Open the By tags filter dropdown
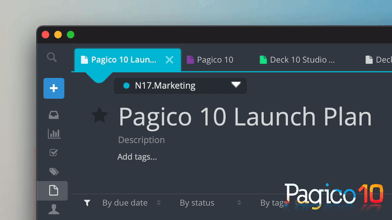Viewport: 392px width, 220px height. click(273, 203)
